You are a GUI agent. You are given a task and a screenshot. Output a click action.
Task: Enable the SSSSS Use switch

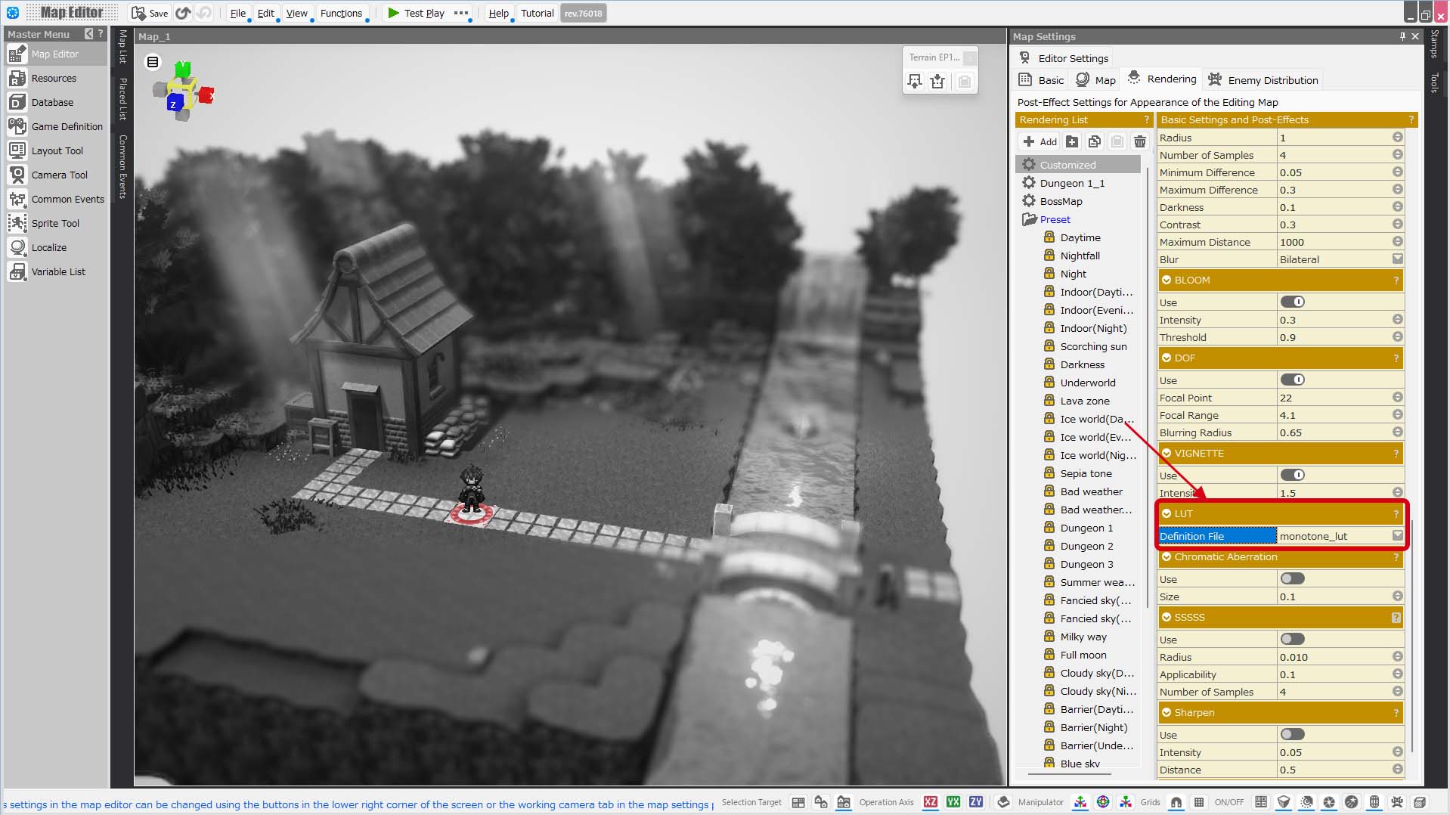(1293, 639)
